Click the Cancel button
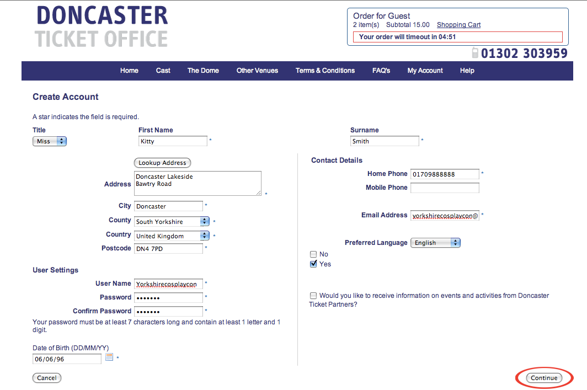This screenshot has height=390, width=587. point(47,378)
